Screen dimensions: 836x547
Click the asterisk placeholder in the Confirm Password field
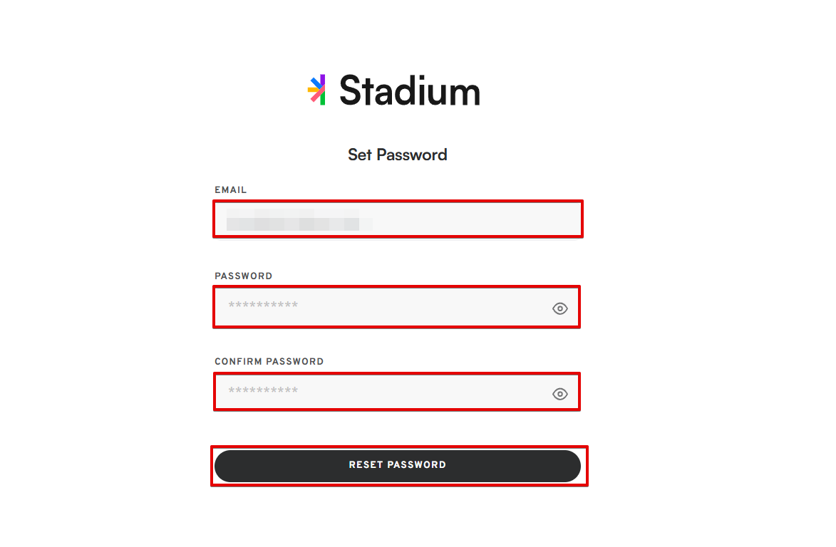pyautogui.click(x=263, y=390)
